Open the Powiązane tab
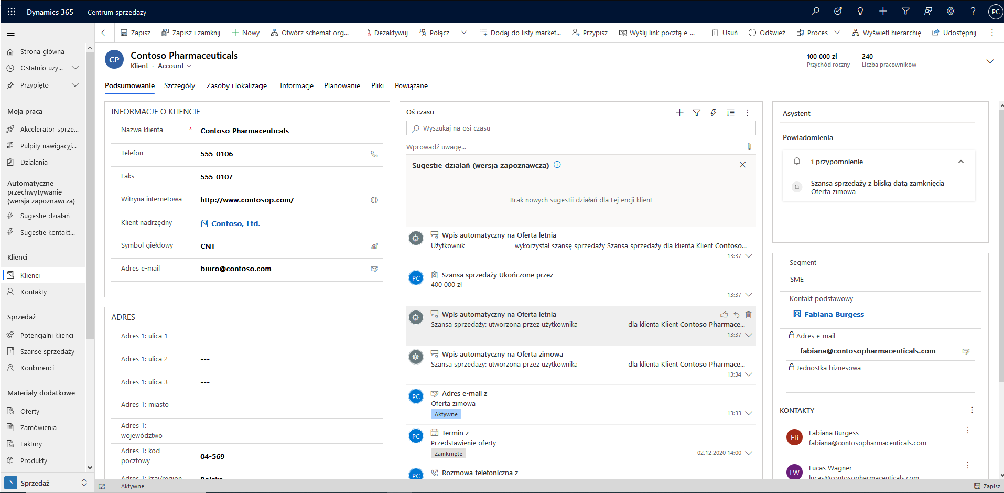Image resolution: width=1004 pixels, height=493 pixels. point(411,85)
